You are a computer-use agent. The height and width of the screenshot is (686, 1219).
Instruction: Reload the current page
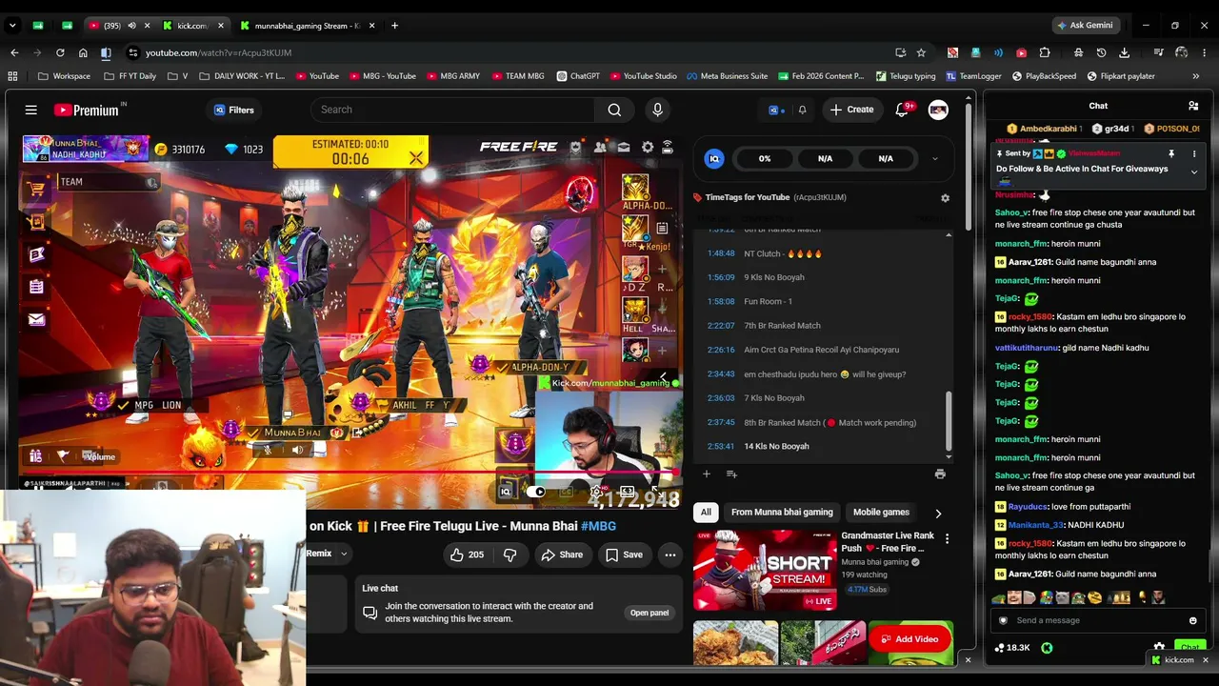tap(60, 52)
